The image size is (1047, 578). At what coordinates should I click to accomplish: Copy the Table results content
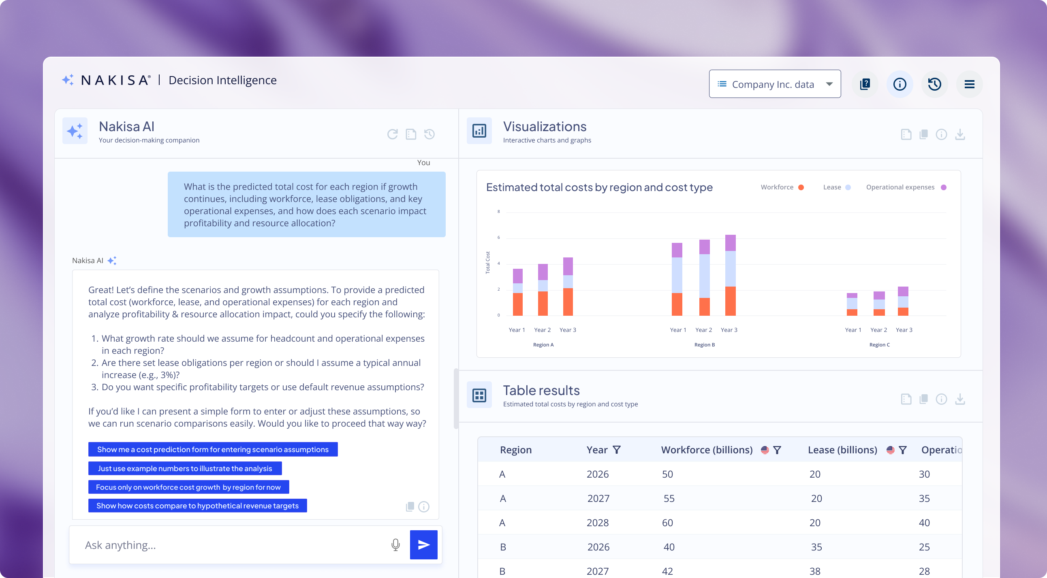(923, 399)
